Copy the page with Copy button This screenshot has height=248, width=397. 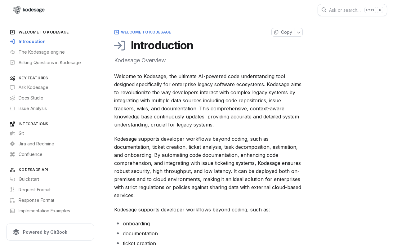283,32
